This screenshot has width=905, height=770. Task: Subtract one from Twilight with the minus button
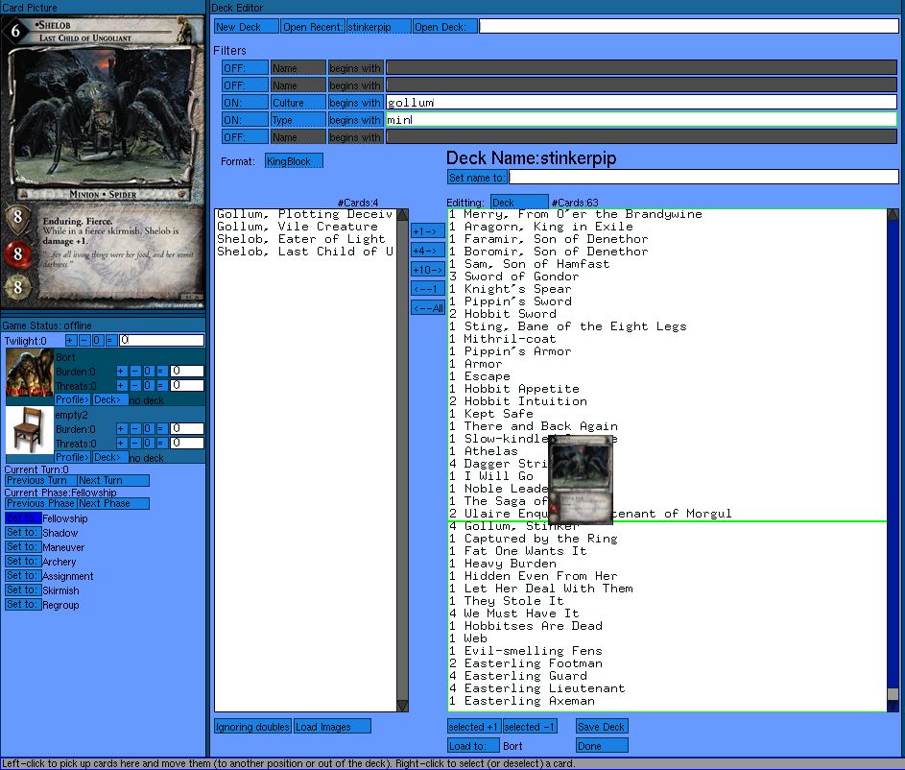[84, 341]
